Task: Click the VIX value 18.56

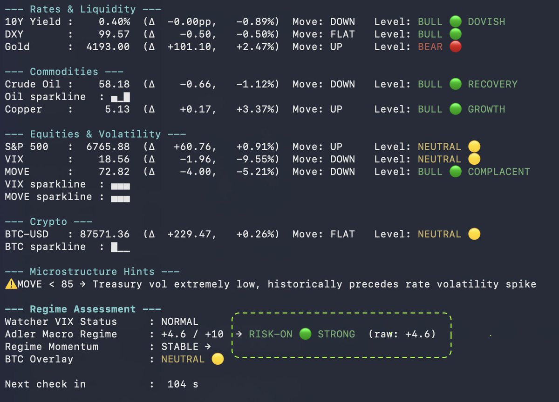Action: point(114,159)
